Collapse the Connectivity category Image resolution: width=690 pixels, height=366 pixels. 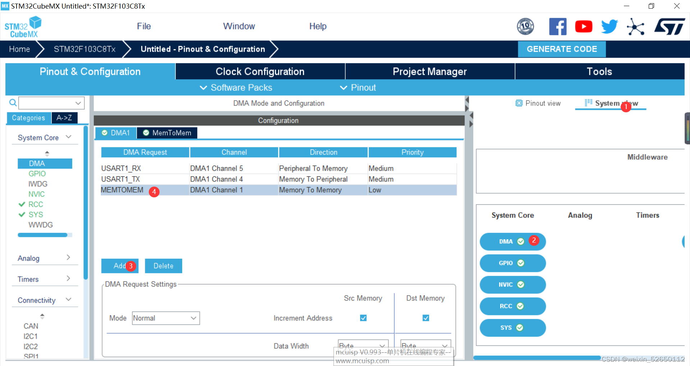tap(69, 299)
